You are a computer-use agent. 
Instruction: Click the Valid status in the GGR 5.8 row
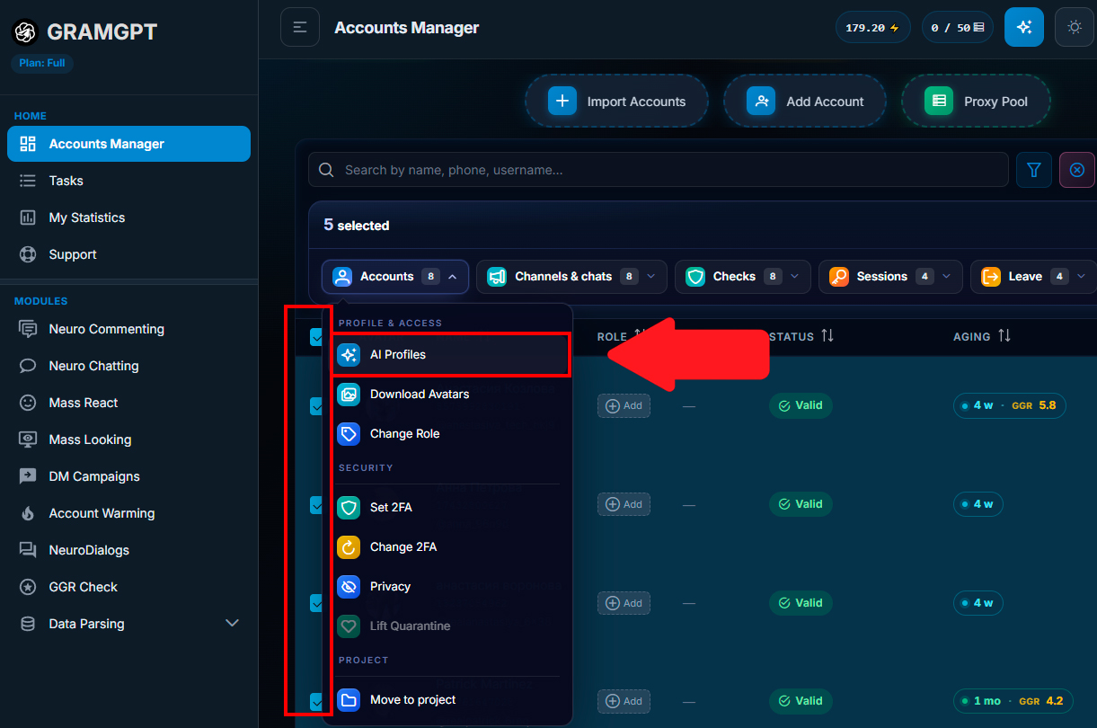click(801, 405)
